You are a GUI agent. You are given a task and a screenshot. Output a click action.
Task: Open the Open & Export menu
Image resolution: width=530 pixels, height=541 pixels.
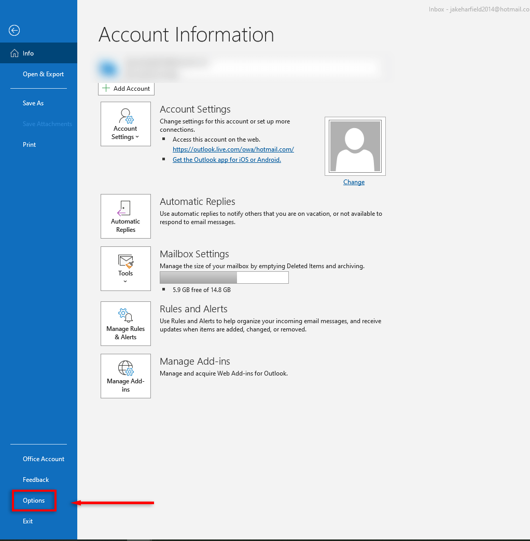[x=43, y=74]
